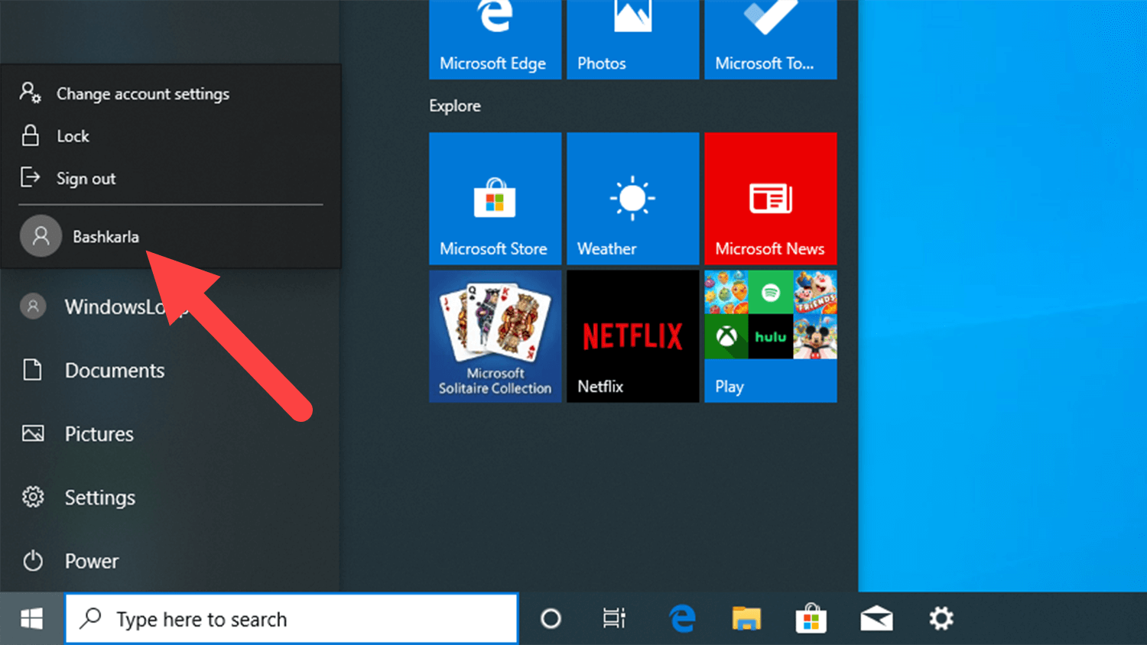Image resolution: width=1147 pixels, height=645 pixels.
Task: Launch Netflix from the Start menu
Action: click(x=632, y=336)
